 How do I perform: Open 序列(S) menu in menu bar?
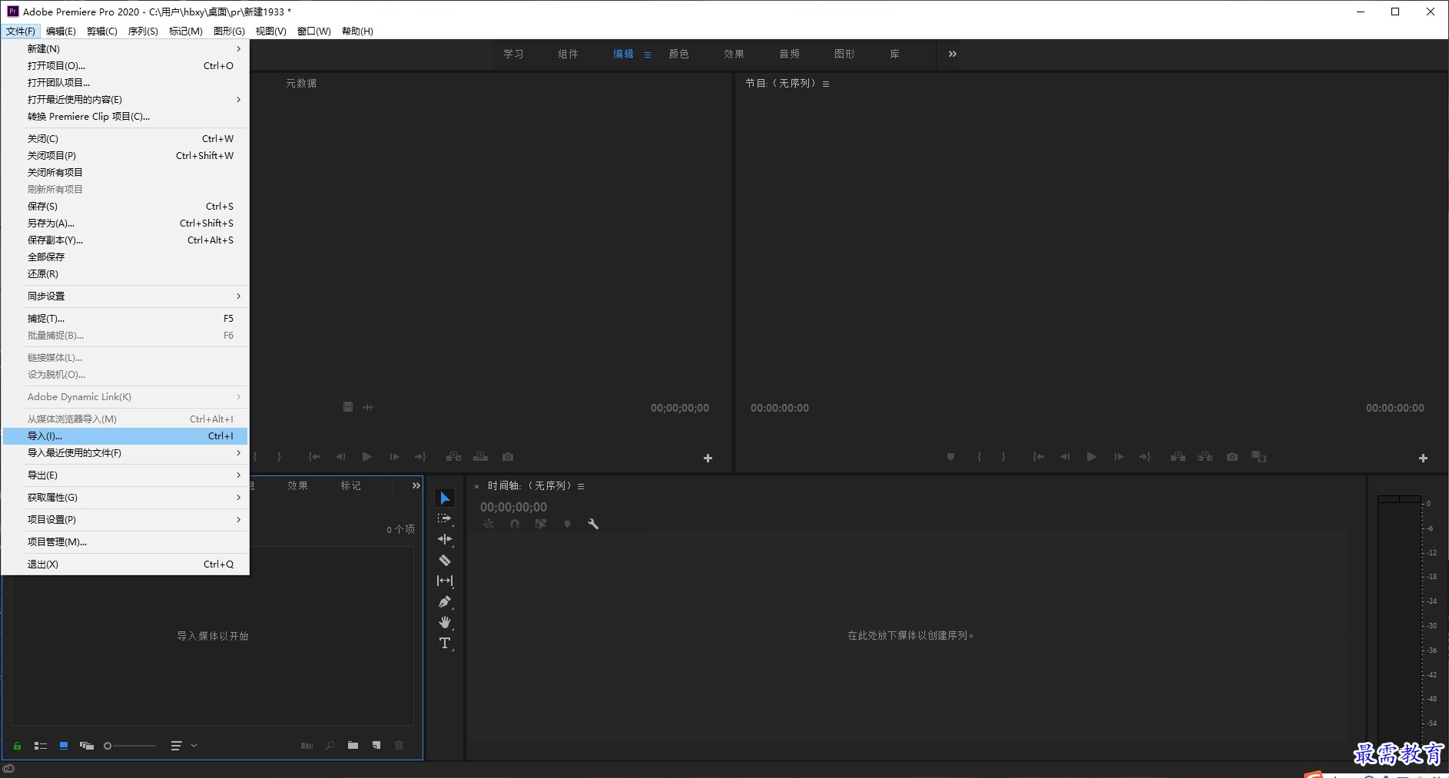tap(143, 31)
